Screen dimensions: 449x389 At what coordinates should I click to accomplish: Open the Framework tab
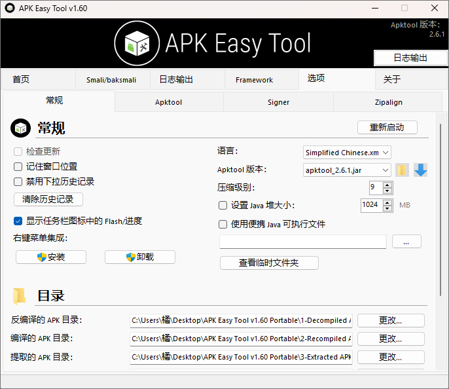coord(262,80)
